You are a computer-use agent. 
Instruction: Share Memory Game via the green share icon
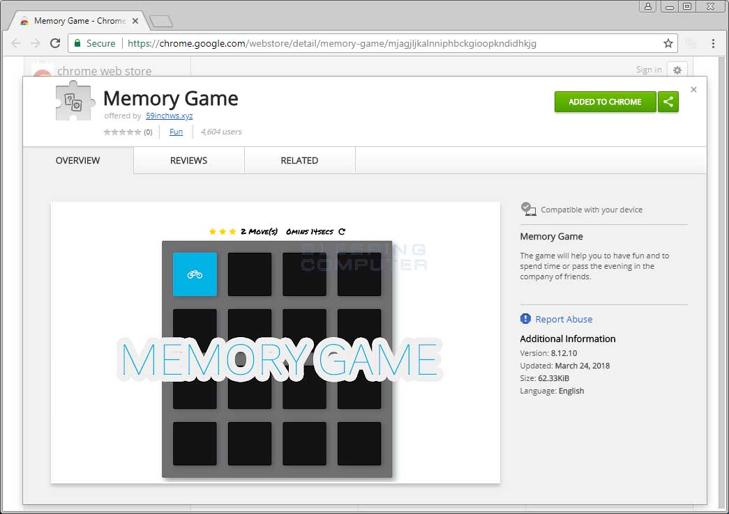click(x=668, y=101)
